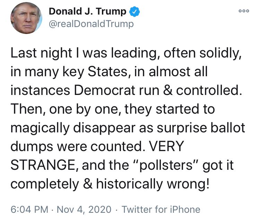The height and width of the screenshot is (219, 260).
Task: Click the "Donald J. Trump" display name
Action: pos(87,12)
